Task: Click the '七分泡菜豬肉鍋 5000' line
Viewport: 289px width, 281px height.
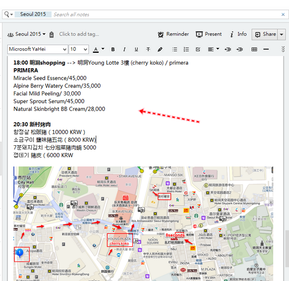Action: click(55, 148)
